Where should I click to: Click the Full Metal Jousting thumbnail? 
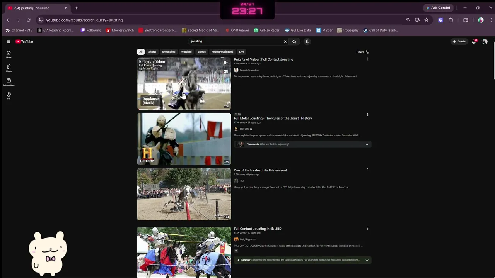pos(184,139)
